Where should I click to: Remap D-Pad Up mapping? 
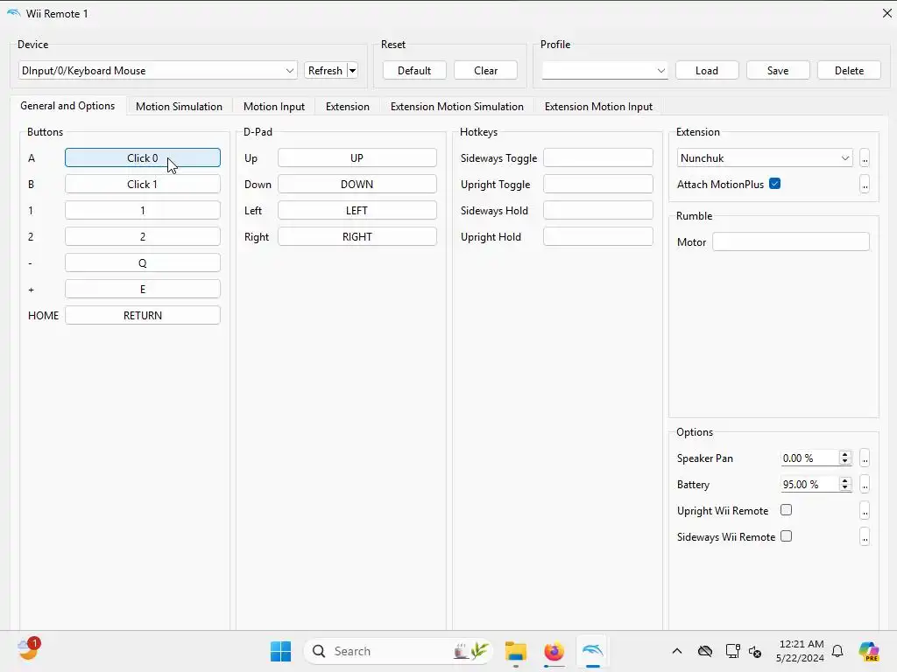click(357, 157)
